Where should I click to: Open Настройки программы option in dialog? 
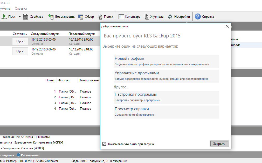[x=166, y=97]
